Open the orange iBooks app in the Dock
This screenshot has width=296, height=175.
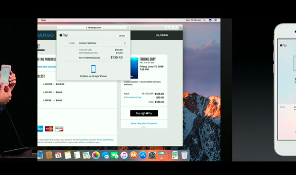click(134, 155)
